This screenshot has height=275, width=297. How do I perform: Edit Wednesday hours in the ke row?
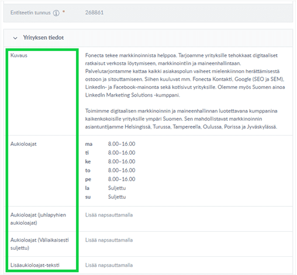coord(122,161)
